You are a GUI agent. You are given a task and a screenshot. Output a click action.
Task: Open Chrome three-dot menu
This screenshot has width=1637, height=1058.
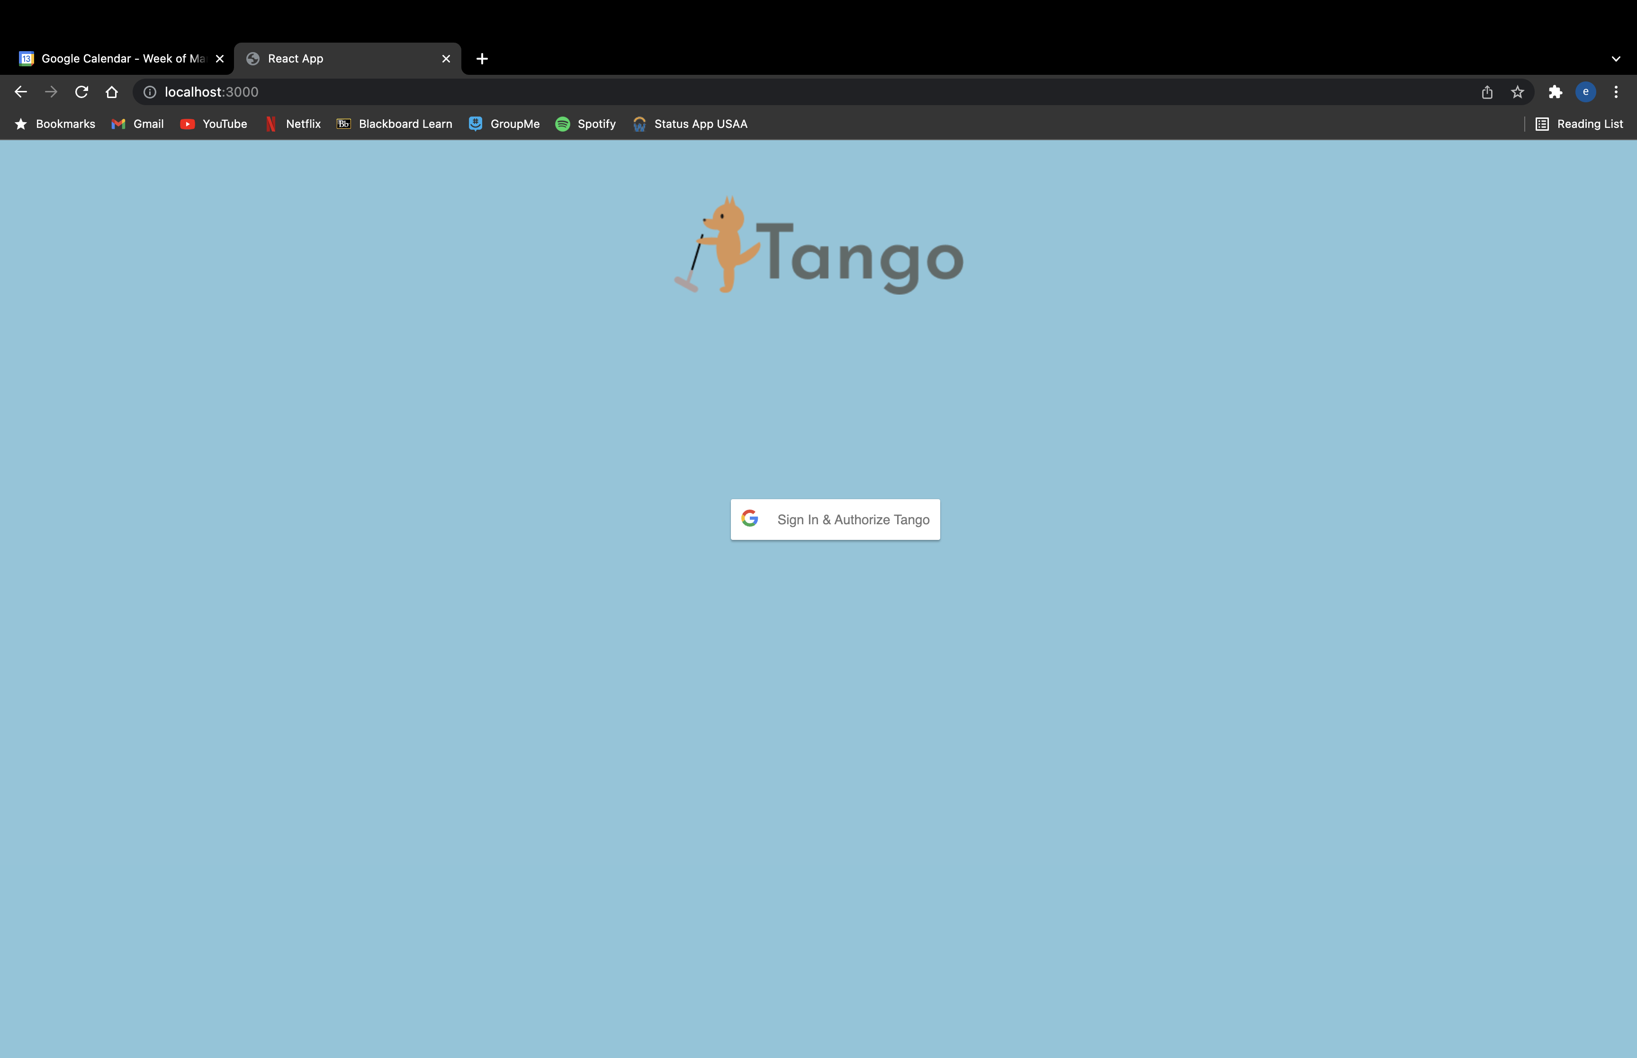click(1616, 92)
